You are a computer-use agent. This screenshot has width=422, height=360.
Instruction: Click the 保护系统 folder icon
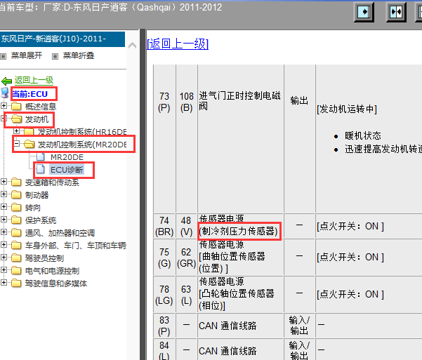click(x=16, y=220)
